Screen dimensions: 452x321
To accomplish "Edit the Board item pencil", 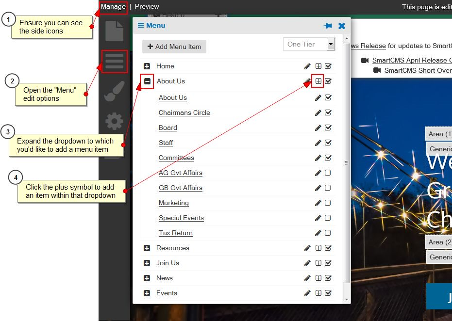I will 318,128.
